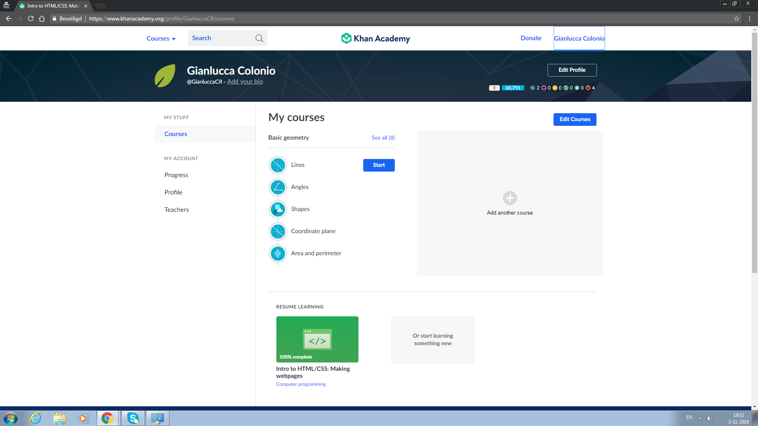Click See all (8) link
The height and width of the screenshot is (426, 758).
pos(383,138)
